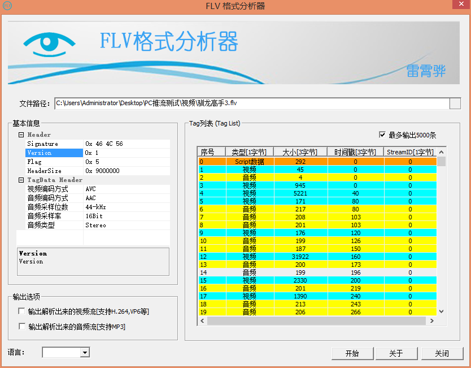Click tag list scroll down arrow

coord(441,312)
